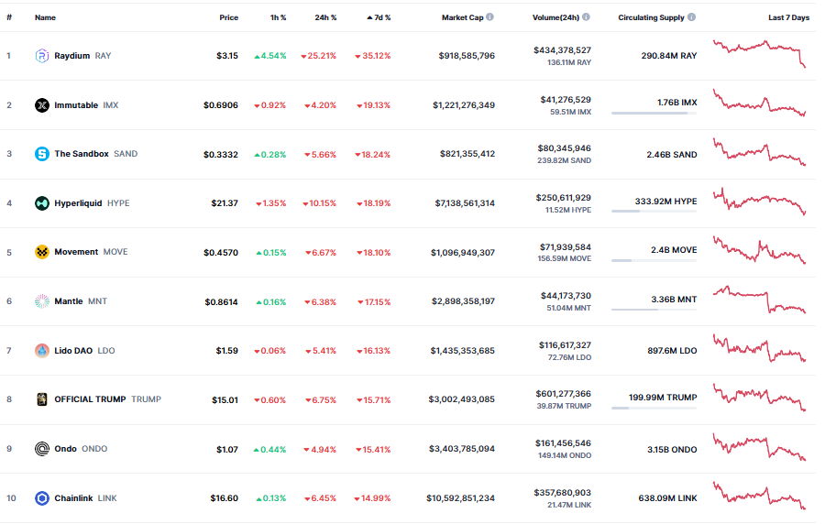Open Mantle 7-day sparkline chart
Image resolution: width=825 pixels, height=524 pixels.
coord(759,300)
